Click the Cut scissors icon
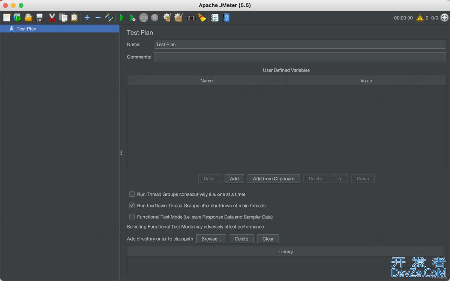 [52, 18]
